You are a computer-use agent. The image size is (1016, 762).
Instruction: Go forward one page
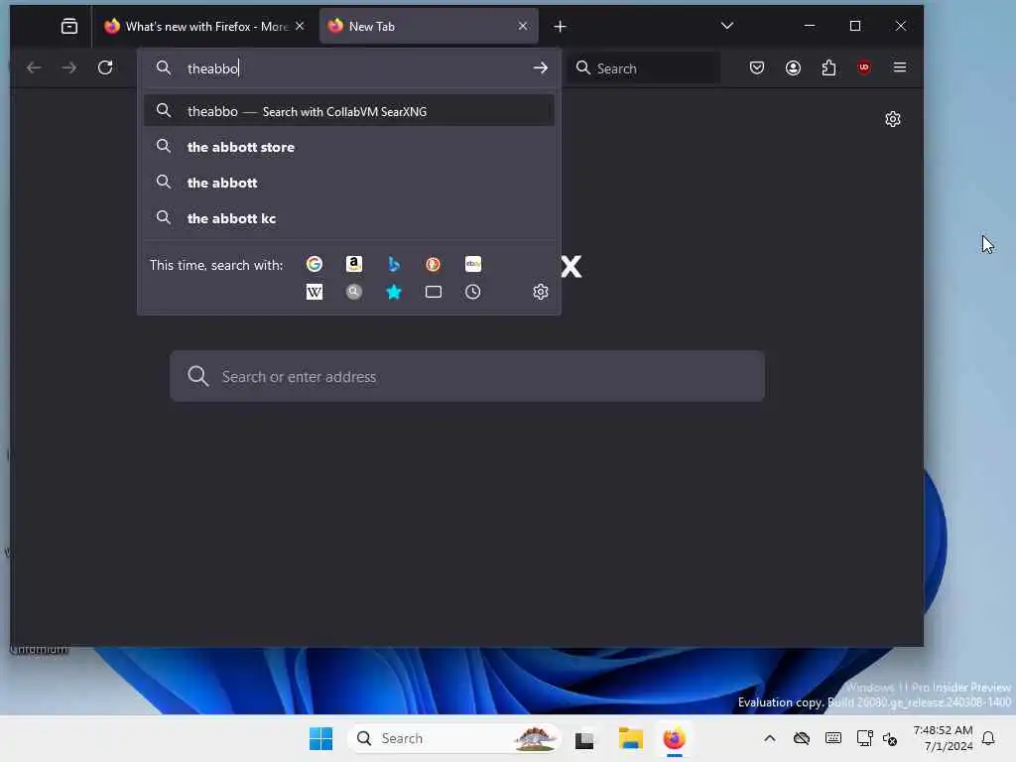pyautogui.click(x=68, y=67)
